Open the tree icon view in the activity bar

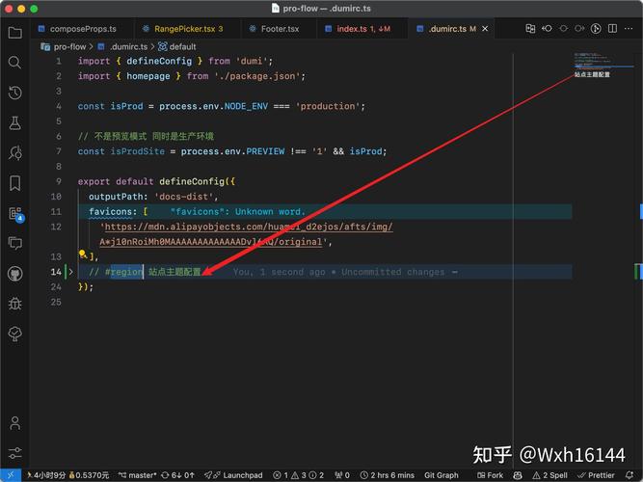(x=14, y=334)
